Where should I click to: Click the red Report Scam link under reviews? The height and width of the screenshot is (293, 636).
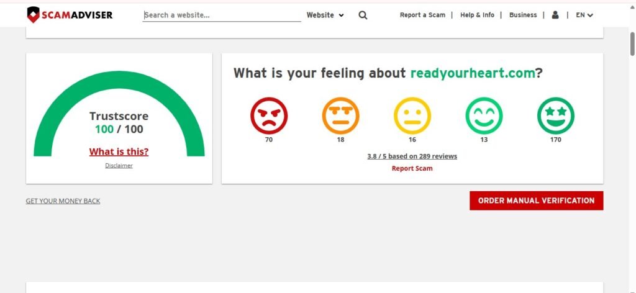click(412, 169)
